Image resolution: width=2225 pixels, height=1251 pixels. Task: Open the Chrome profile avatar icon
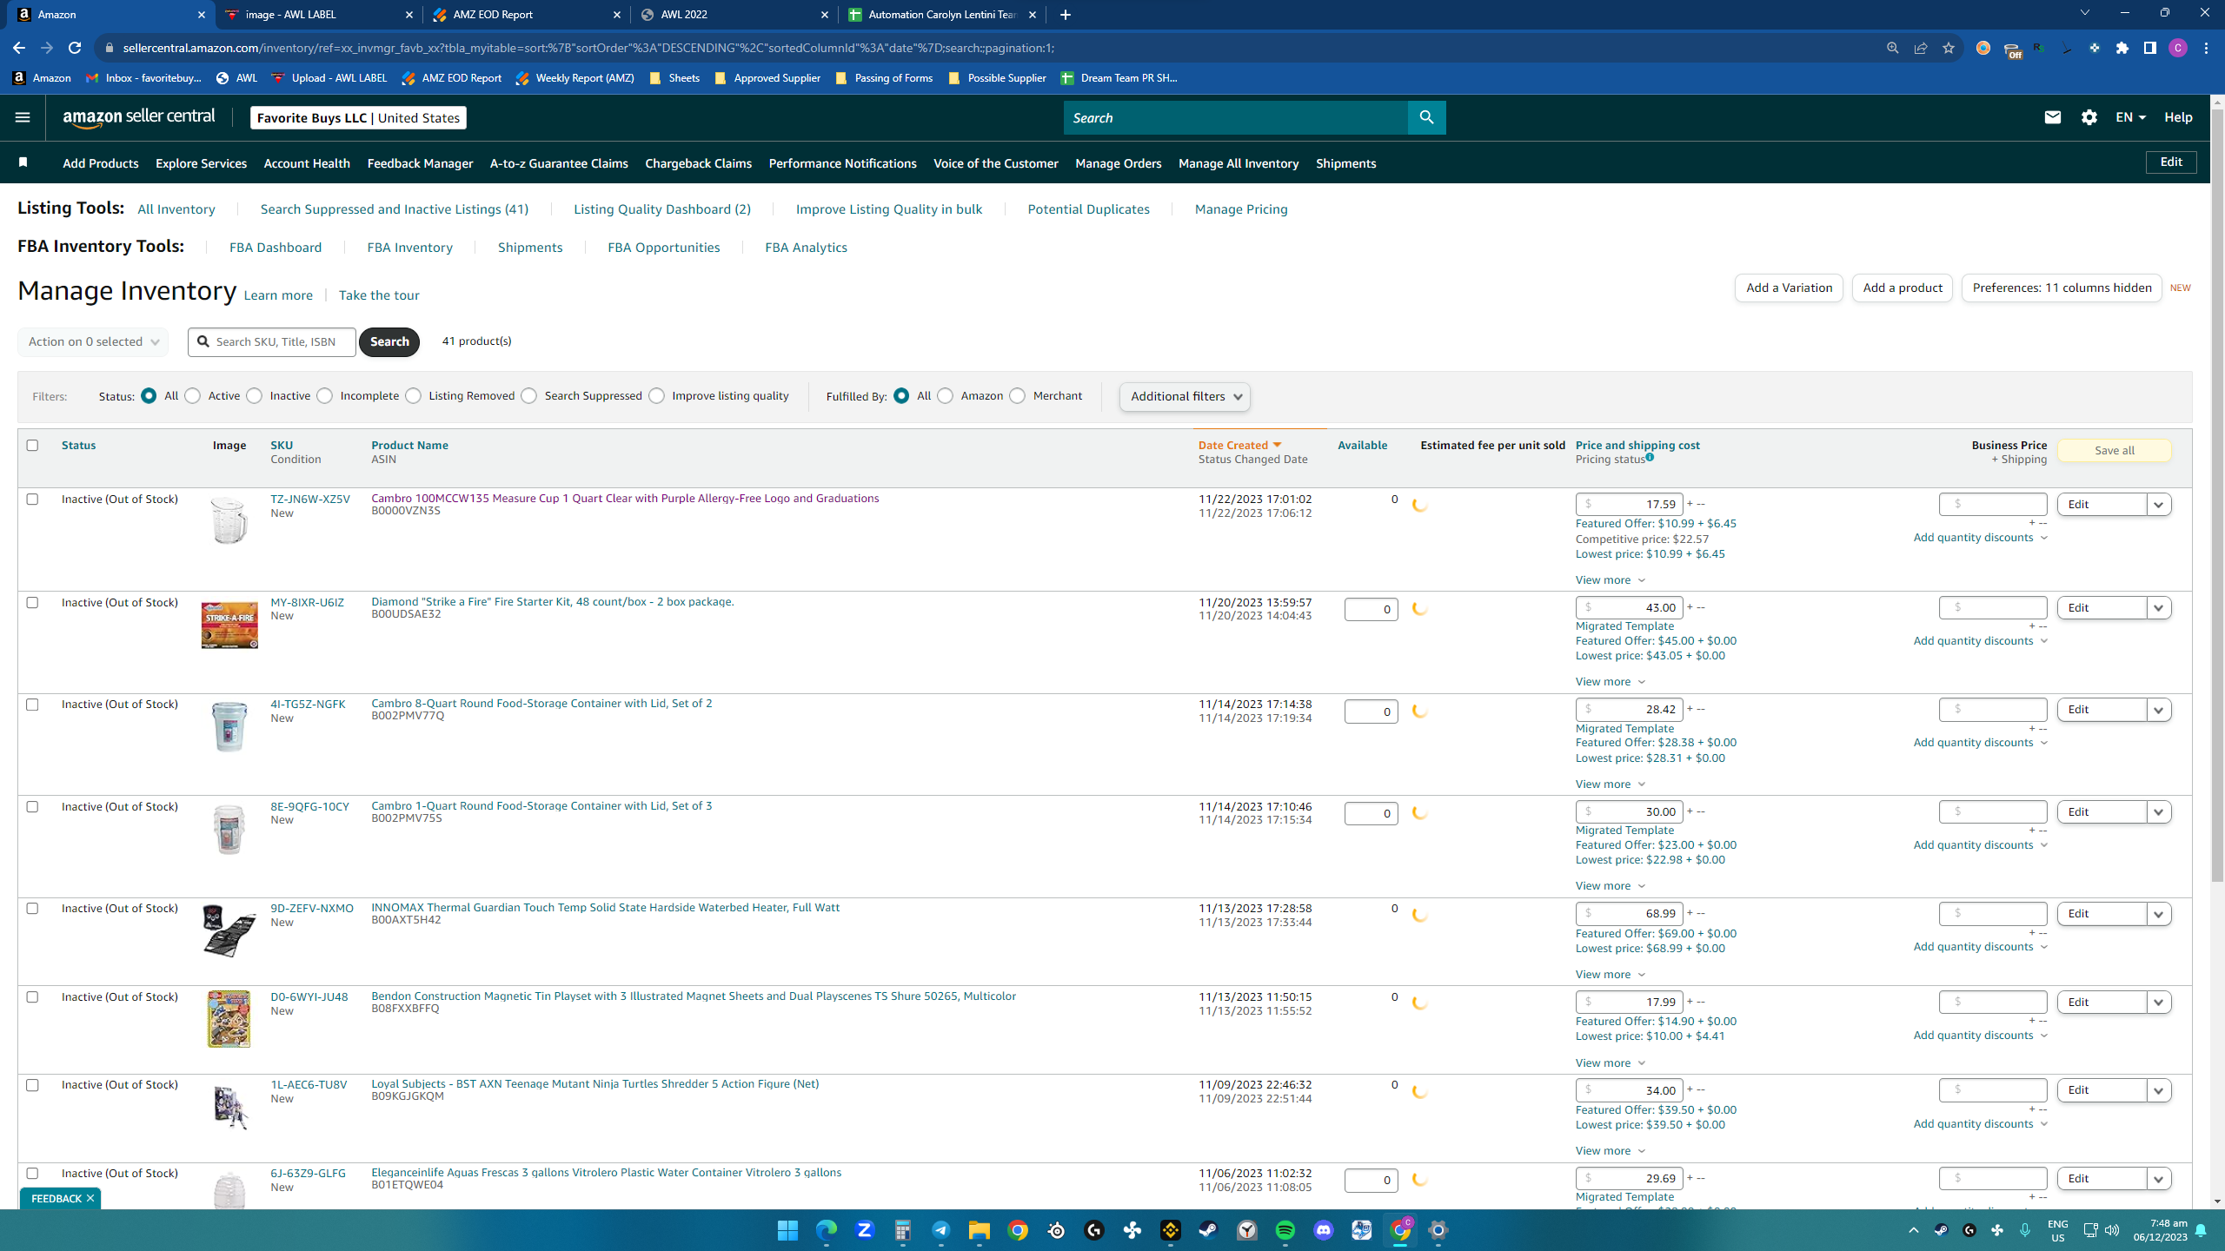pyautogui.click(x=2178, y=48)
